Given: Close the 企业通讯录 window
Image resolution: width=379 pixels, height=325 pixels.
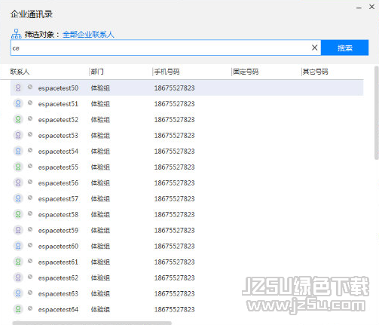Looking at the screenshot, I should [372, 7].
